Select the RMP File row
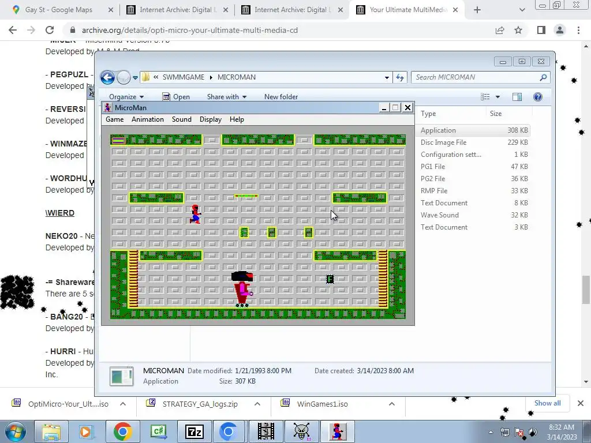 (x=474, y=190)
